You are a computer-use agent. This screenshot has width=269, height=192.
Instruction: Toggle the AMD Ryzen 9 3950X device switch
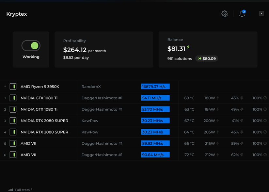click(13, 87)
